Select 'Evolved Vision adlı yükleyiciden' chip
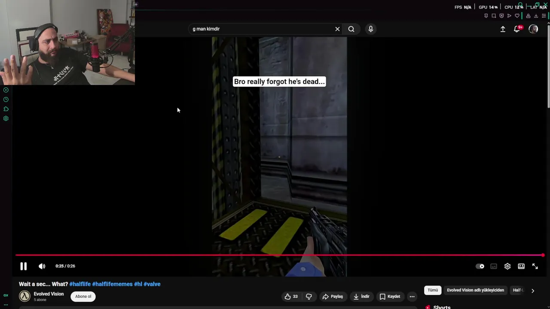Viewport: 550px width, 309px height. pyautogui.click(x=475, y=290)
